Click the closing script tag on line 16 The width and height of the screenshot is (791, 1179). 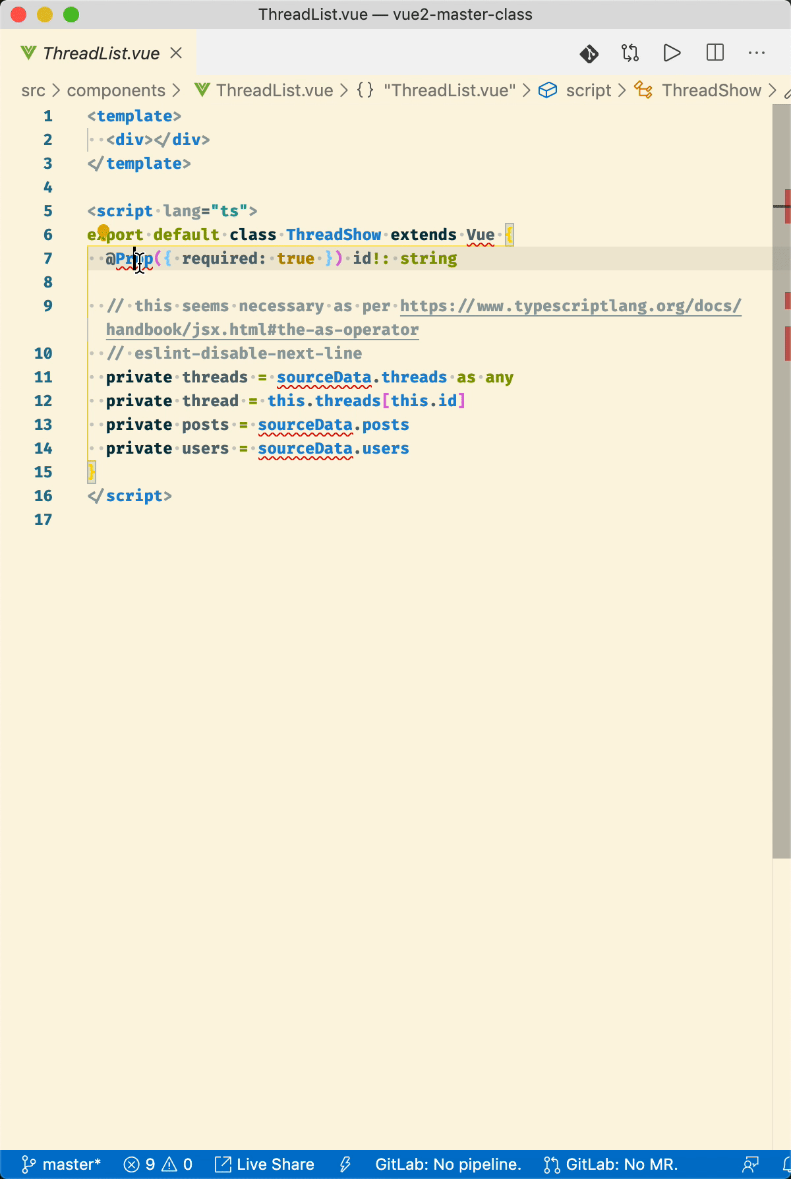click(129, 496)
